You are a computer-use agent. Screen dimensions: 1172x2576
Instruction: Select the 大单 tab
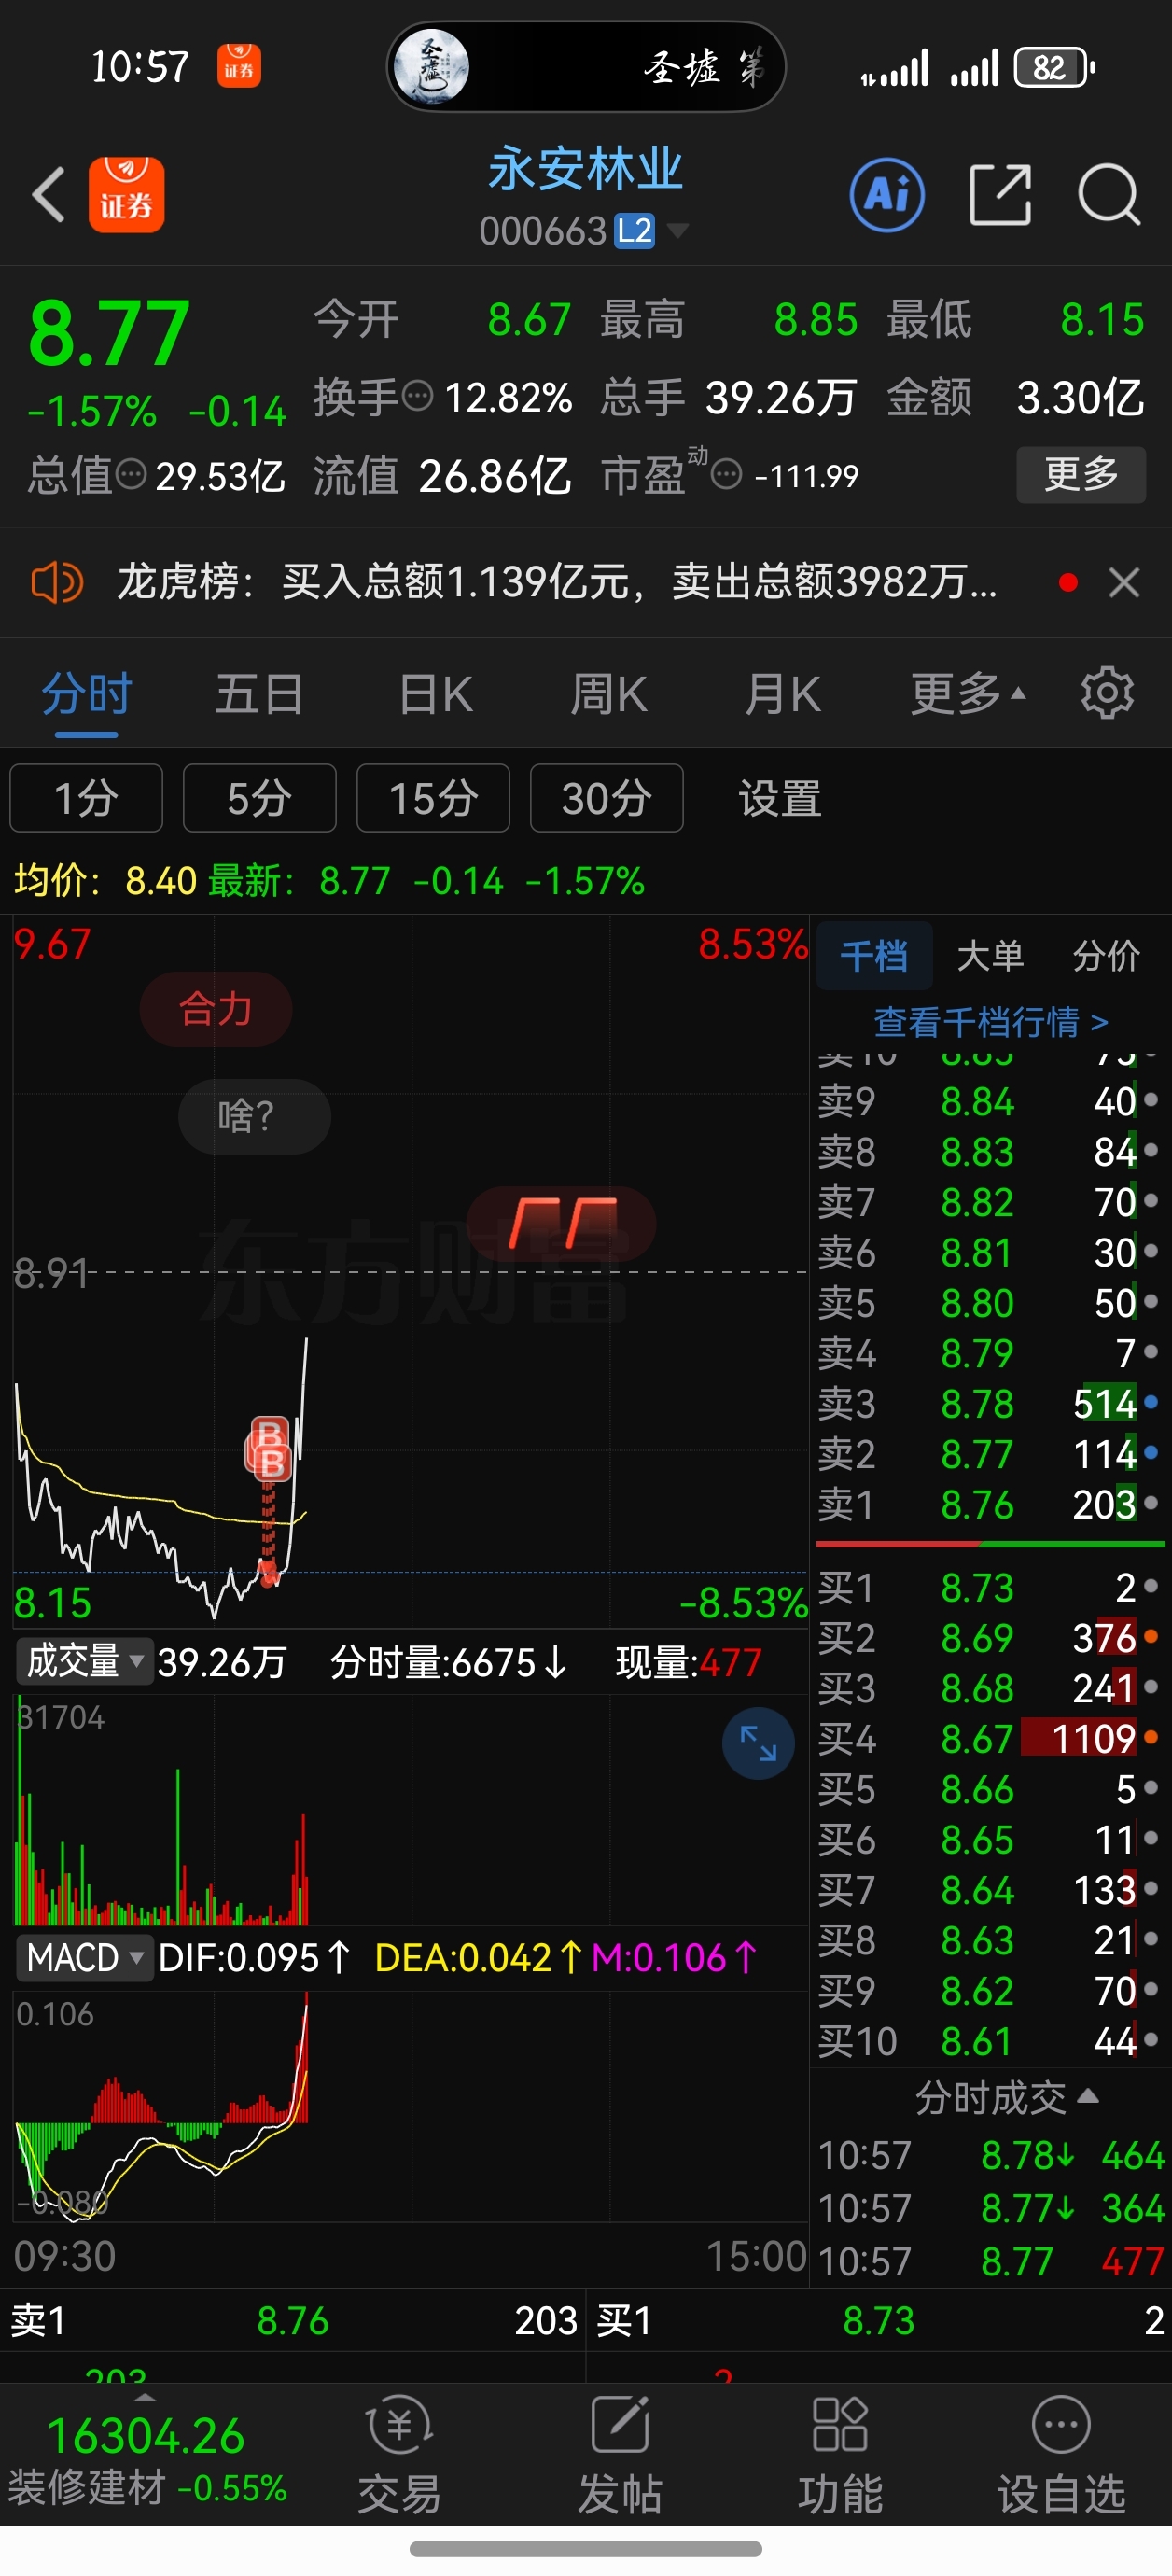point(990,955)
